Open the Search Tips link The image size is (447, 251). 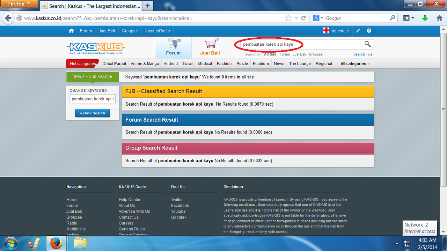pos(363,54)
